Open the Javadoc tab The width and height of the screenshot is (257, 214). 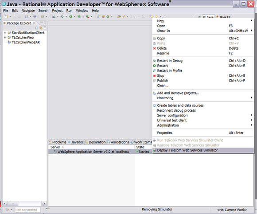tap(76, 142)
